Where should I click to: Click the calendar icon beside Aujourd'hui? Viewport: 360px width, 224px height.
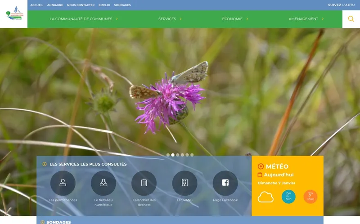(260, 175)
